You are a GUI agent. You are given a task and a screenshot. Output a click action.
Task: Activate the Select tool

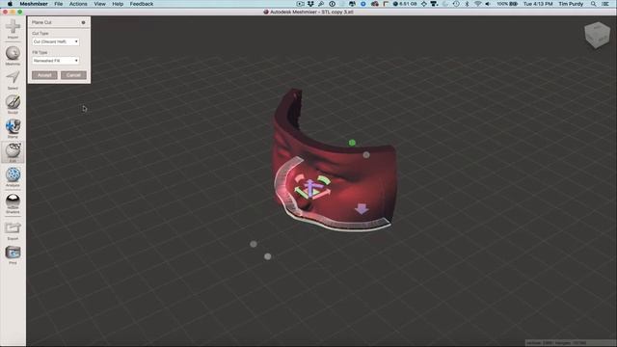click(x=13, y=80)
